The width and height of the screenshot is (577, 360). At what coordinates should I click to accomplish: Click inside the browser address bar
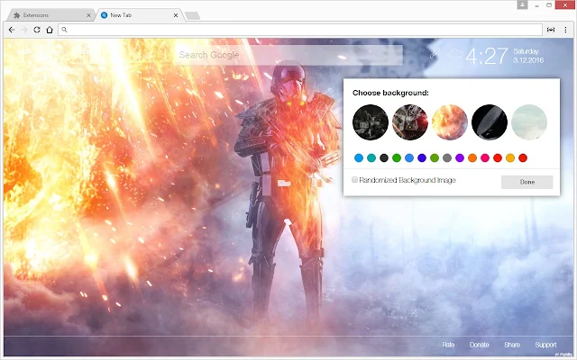point(300,30)
